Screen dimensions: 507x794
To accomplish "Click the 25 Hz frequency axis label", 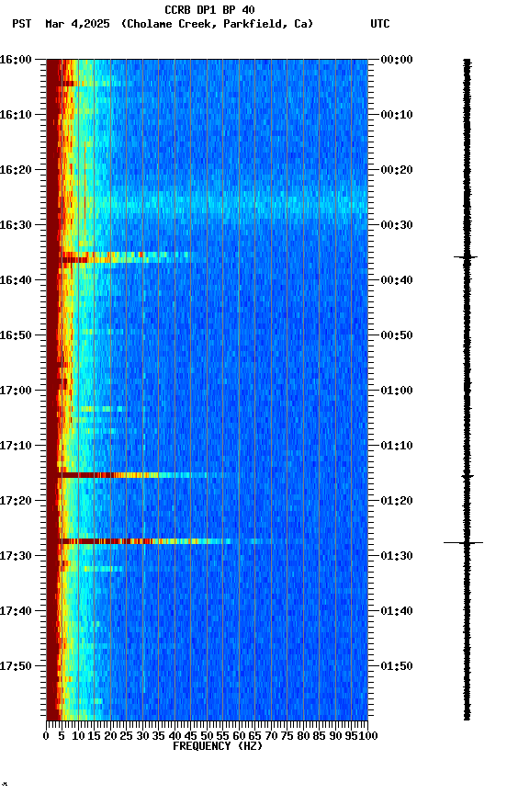I will tap(127, 736).
